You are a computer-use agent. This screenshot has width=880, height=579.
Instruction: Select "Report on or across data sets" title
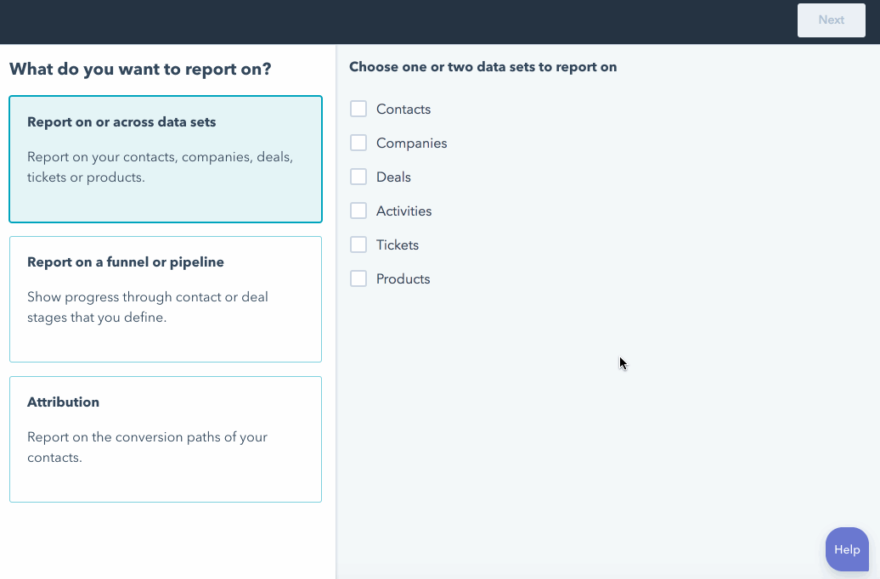coord(121,122)
